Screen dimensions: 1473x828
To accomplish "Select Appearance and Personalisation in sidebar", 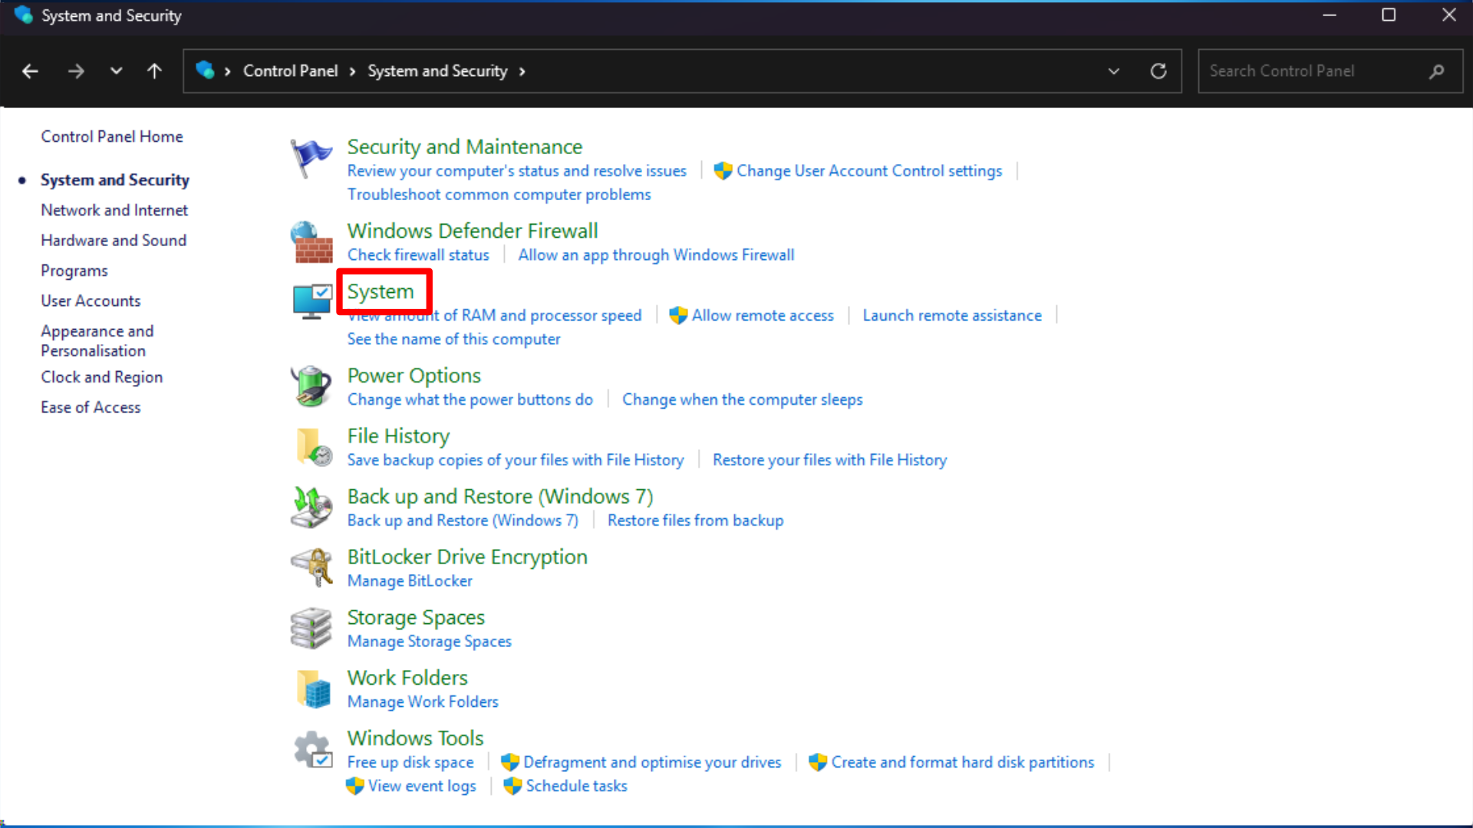I will click(97, 340).
